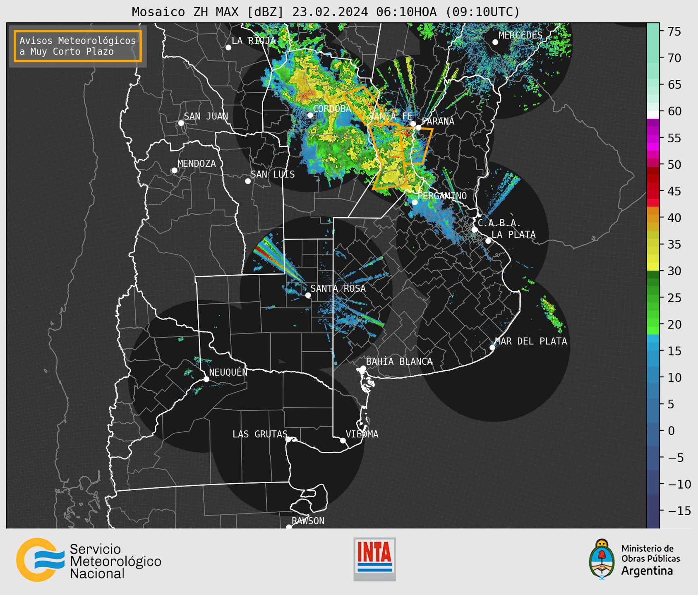Click the Viedma city marker dot
This screenshot has width=698, height=595.
tap(343, 440)
